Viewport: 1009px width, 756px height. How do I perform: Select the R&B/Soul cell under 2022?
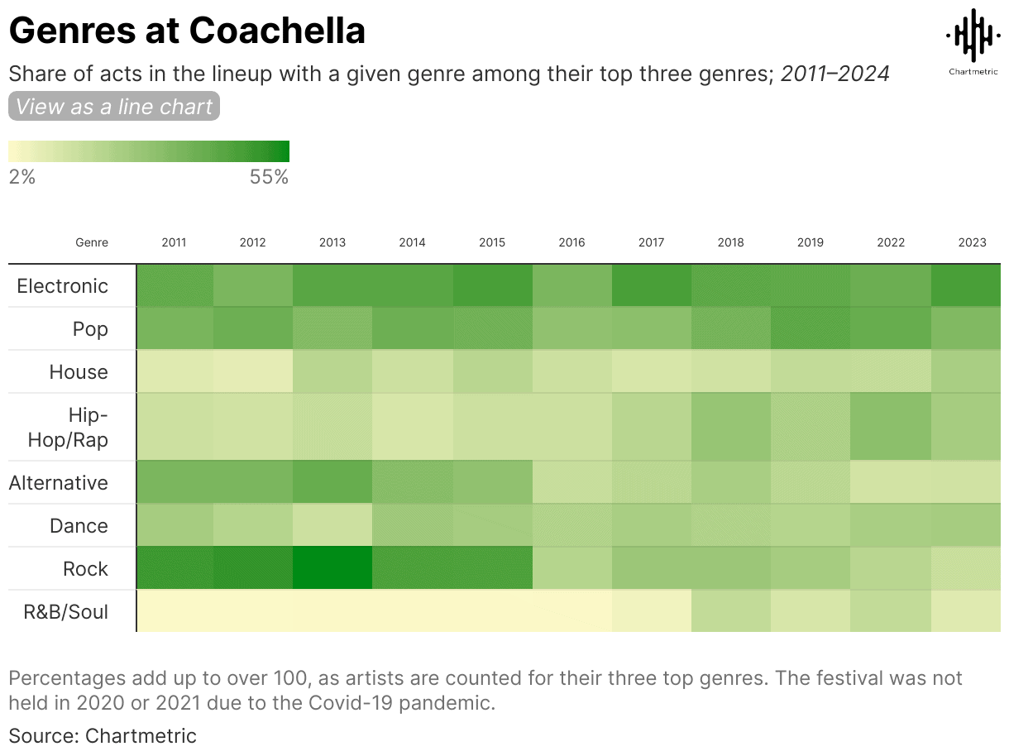pyautogui.click(x=891, y=611)
